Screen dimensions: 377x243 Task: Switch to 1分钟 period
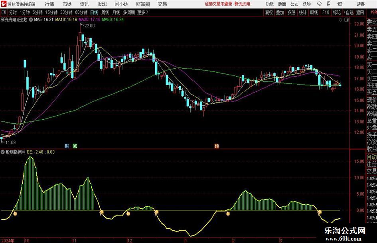click(x=25, y=12)
